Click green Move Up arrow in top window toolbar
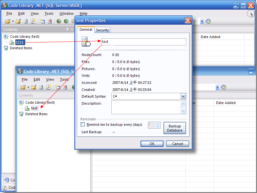Viewport: 257px width, 193px height. tap(59, 21)
